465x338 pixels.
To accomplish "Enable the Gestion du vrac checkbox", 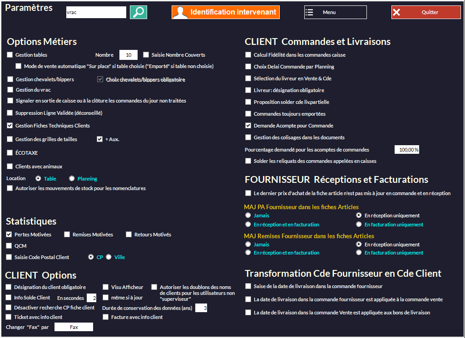I will pos(10,90).
